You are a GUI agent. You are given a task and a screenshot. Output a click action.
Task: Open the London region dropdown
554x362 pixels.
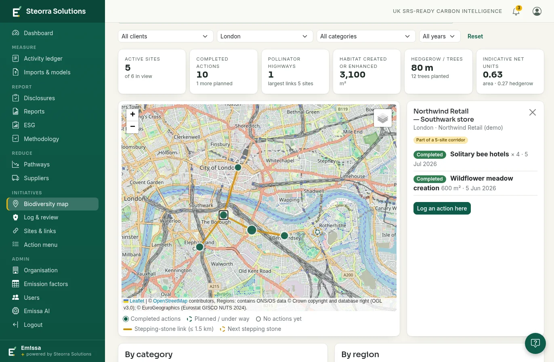pos(265,36)
